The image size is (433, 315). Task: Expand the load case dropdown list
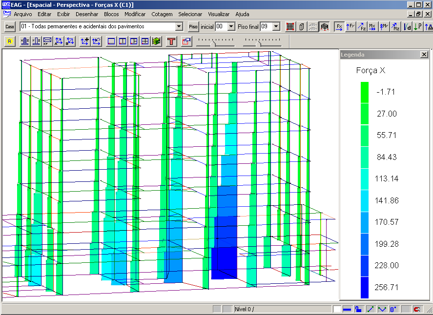[179, 26]
